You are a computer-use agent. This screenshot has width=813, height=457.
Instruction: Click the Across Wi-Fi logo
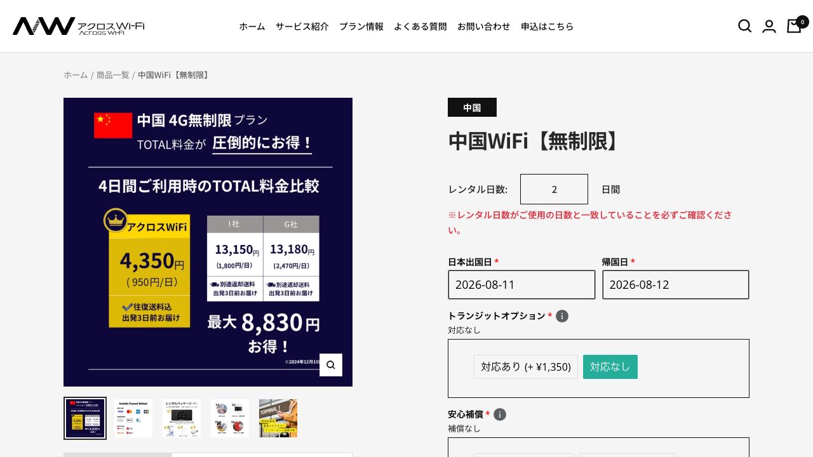[x=79, y=26]
